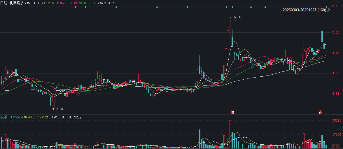Select the MA20: 4.04 indicator label
Screen dimensions: 343x149
(69, 3)
